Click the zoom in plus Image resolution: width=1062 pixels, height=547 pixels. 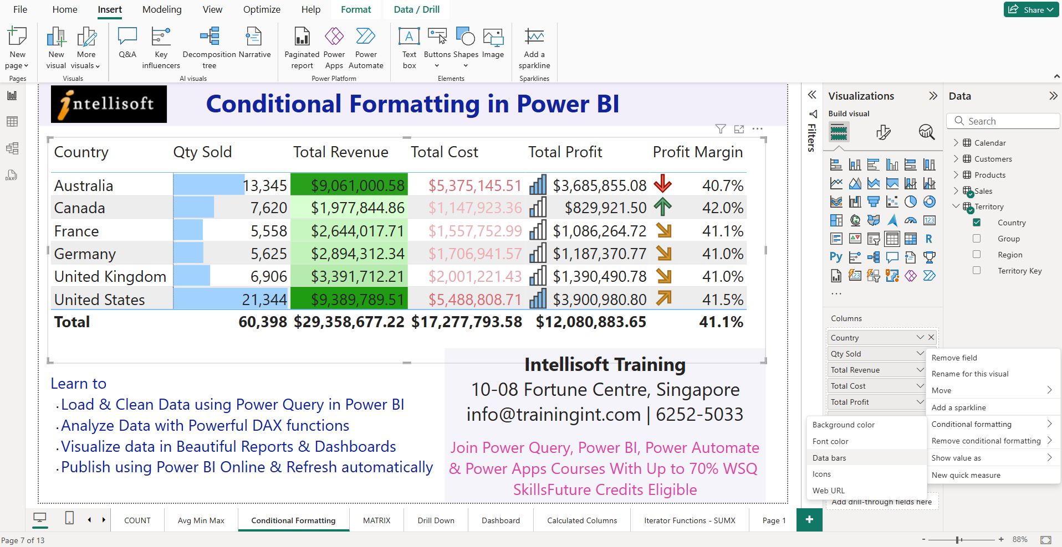pyautogui.click(x=1001, y=539)
